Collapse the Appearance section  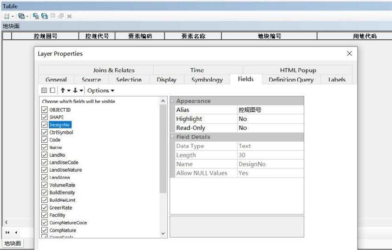pyautogui.click(x=173, y=101)
